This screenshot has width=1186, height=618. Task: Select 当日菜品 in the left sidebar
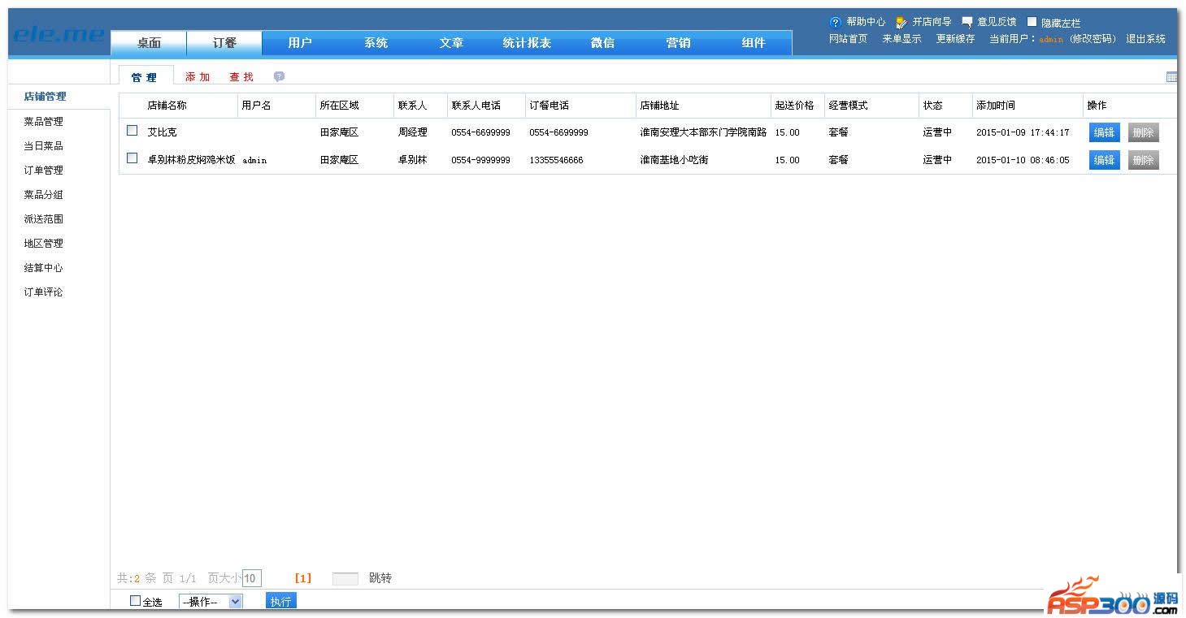pos(43,146)
